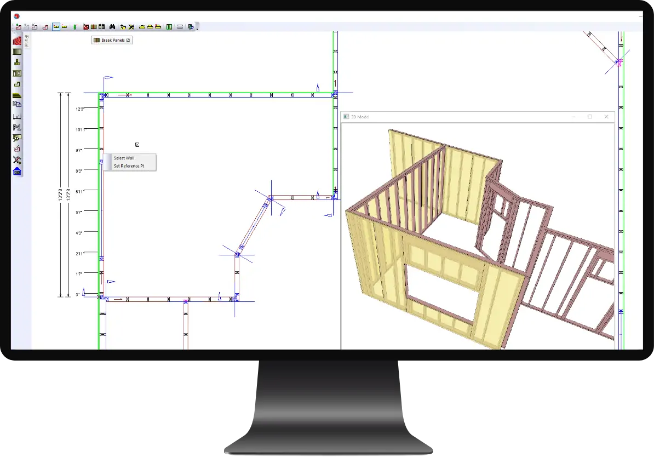This screenshot has height=457, width=654.
Task: Click the three horizontal lines toolbar icon
Action: point(179,26)
